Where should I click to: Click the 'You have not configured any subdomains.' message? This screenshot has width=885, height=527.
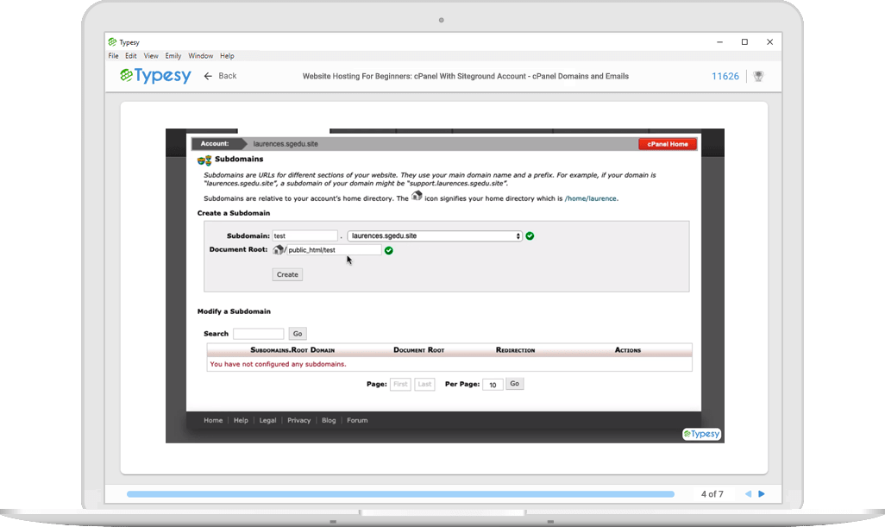[x=279, y=365]
